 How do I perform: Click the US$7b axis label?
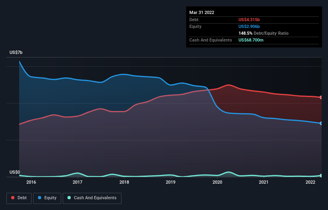(16, 52)
